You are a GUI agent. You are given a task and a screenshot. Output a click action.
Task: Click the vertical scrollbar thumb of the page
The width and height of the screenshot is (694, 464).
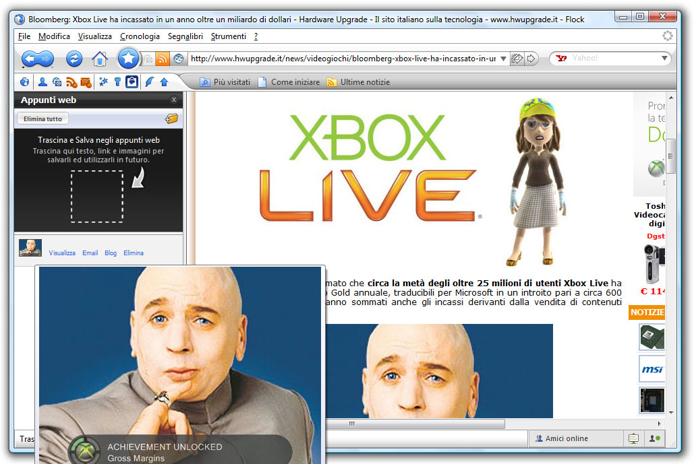[x=670, y=156]
